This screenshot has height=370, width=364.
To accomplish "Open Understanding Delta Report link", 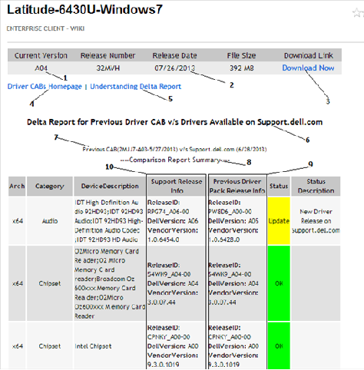I will tap(135, 87).
